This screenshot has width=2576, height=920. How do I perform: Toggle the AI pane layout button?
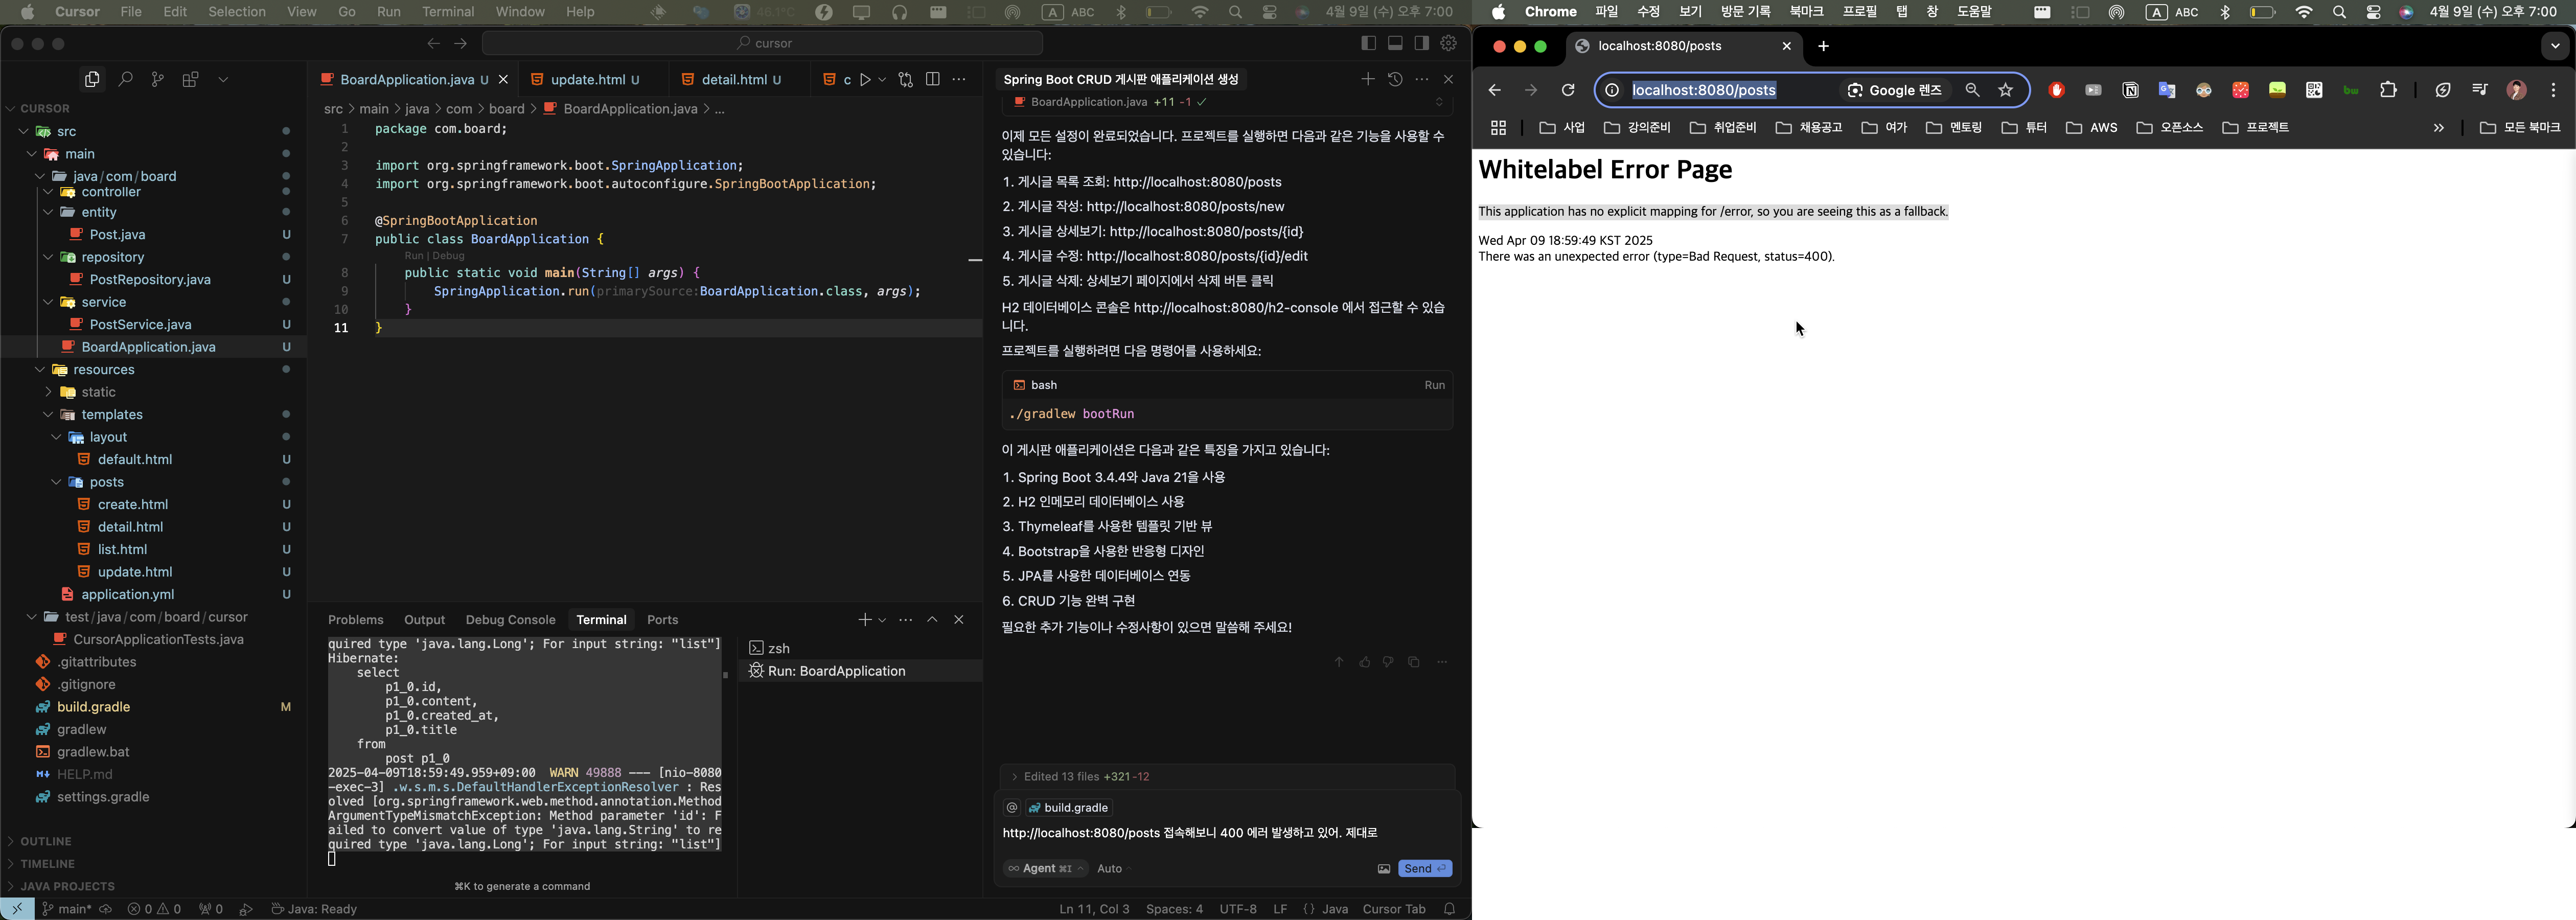pos(1421,43)
